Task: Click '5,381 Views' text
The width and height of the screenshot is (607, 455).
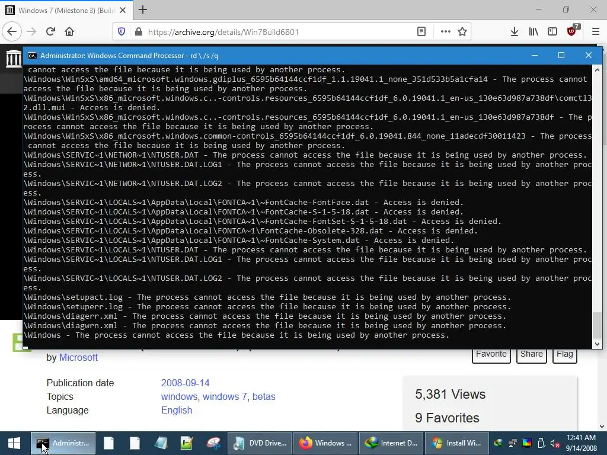Action: click(451, 394)
